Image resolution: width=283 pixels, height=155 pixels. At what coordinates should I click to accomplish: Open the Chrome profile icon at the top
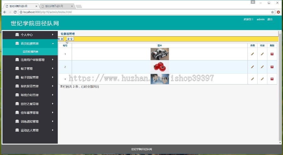253,2
